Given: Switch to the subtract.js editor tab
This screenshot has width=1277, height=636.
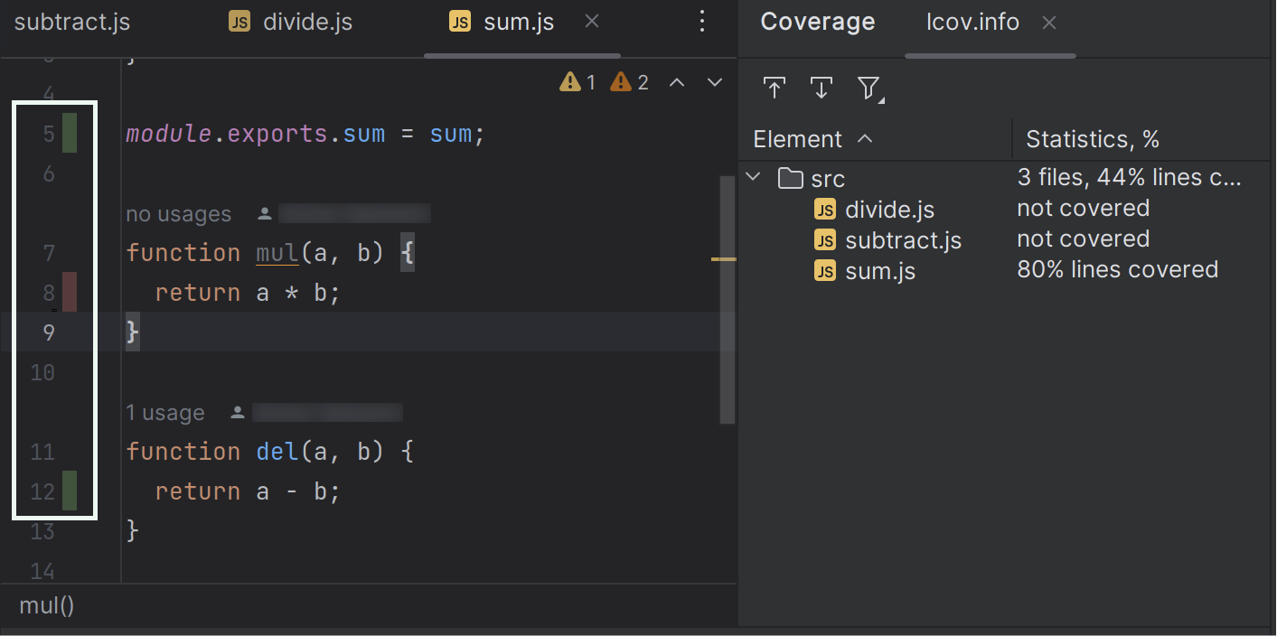Looking at the screenshot, I should pyautogui.click(x=71, y=21).
